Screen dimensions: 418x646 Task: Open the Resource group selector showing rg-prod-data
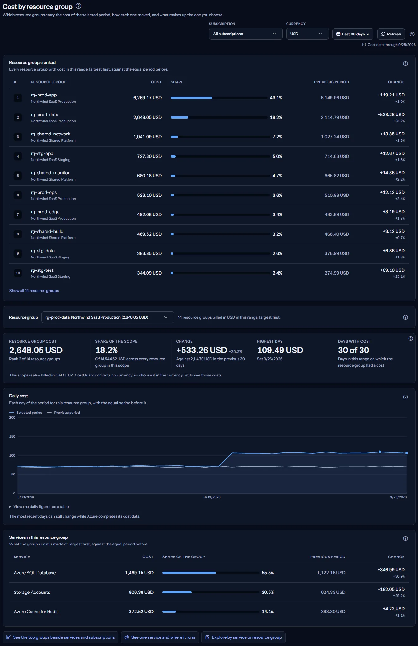click(x=108, y=317)
